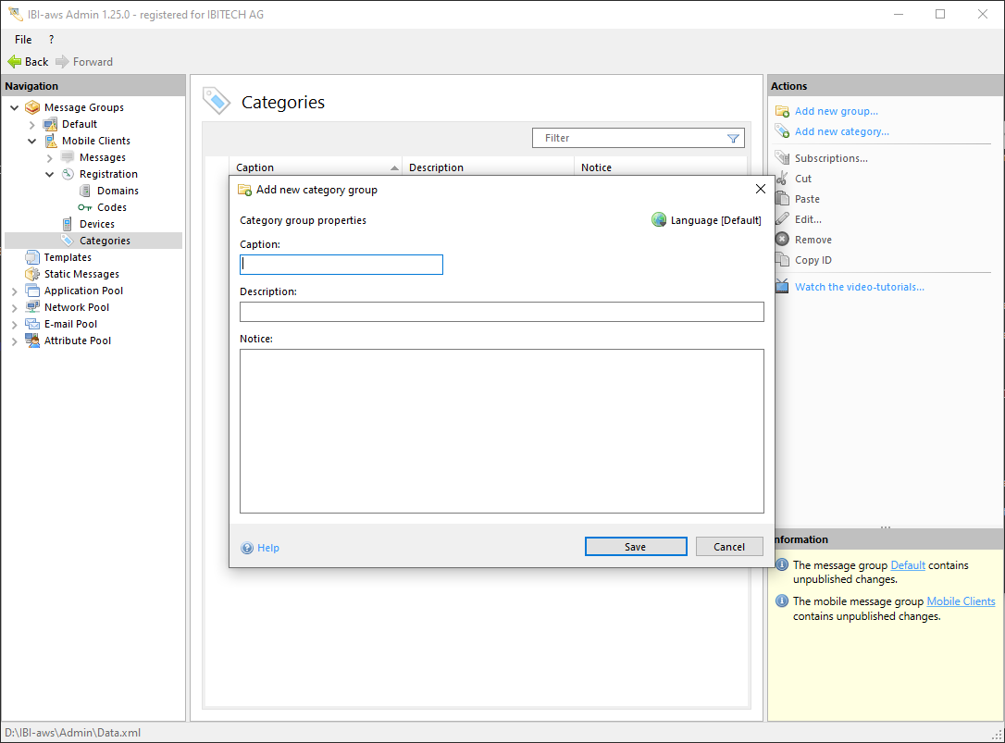Open the Mobile Clients link in Information panel
This screenshot has width=1005, height=743.
961,601
